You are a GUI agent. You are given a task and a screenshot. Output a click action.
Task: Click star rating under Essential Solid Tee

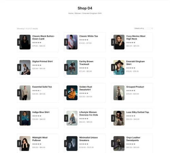click(x=37, y=90)
